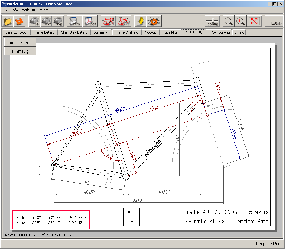Click the 369.27 red dimension
The image size is (285, 249).
[78, 132]
